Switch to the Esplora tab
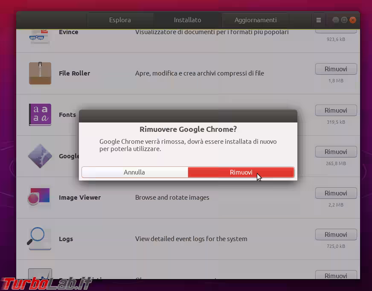 click(x=120, y=20)
